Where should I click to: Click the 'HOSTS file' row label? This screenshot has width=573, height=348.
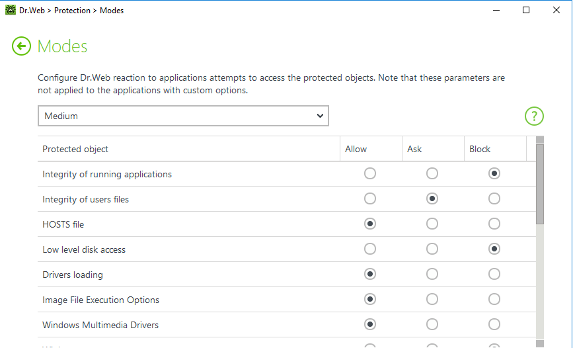coord(63,224)
